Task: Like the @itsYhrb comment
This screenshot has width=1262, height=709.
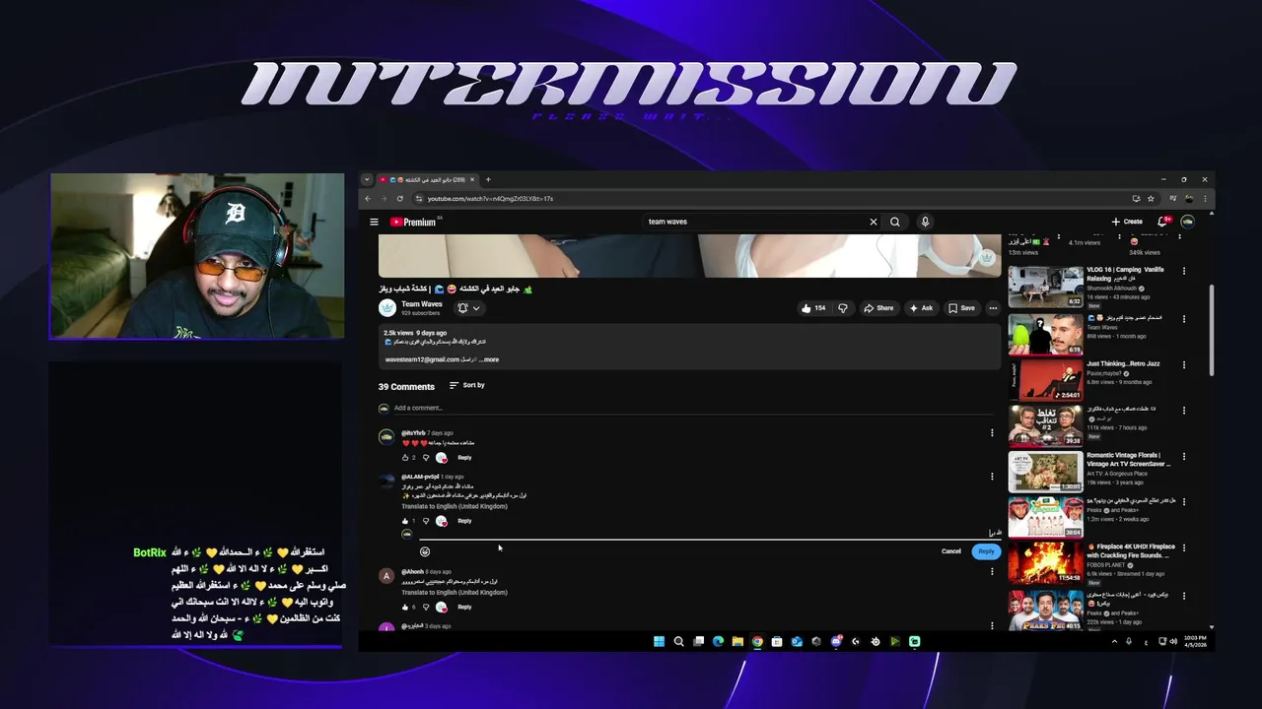Action: (405, 457)
